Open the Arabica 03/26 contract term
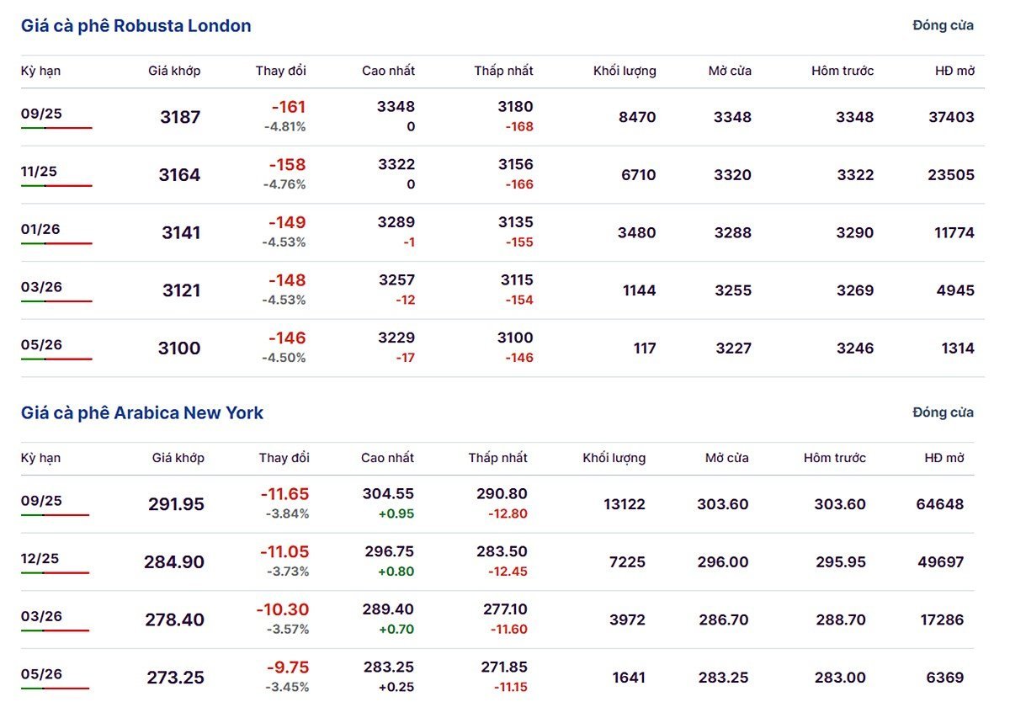This screenshot has width=1010, height=702. point(41,616)
